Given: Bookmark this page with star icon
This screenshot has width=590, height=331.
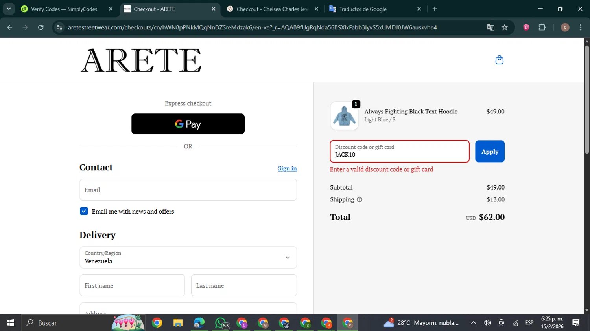Looking at the screenshot, I should tap(505, 27).
